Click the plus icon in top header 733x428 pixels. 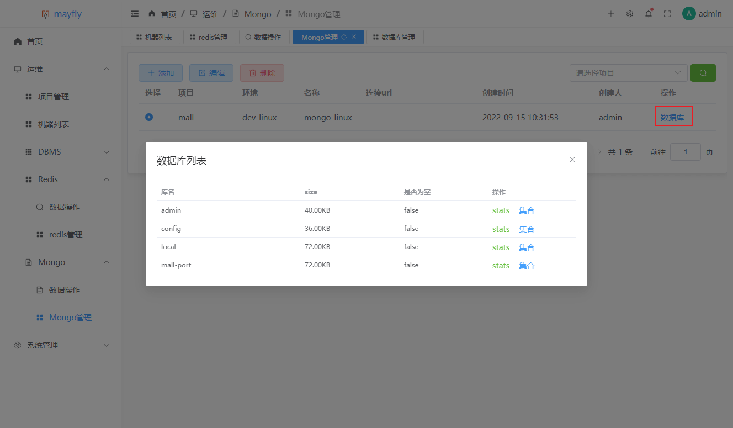click(611, 14)
